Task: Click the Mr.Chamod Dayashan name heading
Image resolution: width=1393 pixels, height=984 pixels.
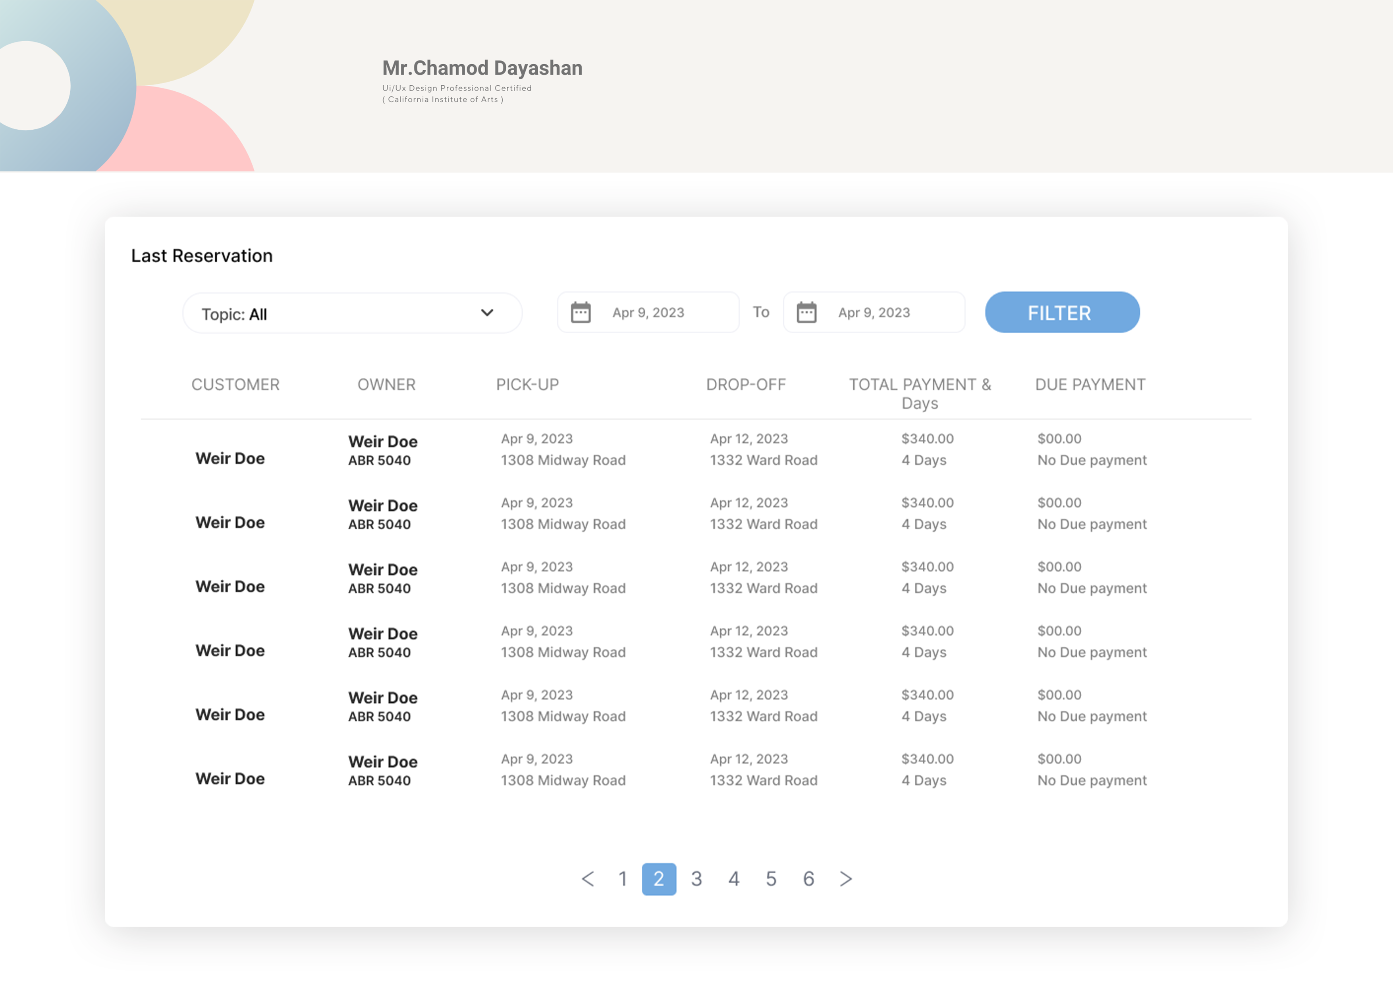Action: click(482, 68)
